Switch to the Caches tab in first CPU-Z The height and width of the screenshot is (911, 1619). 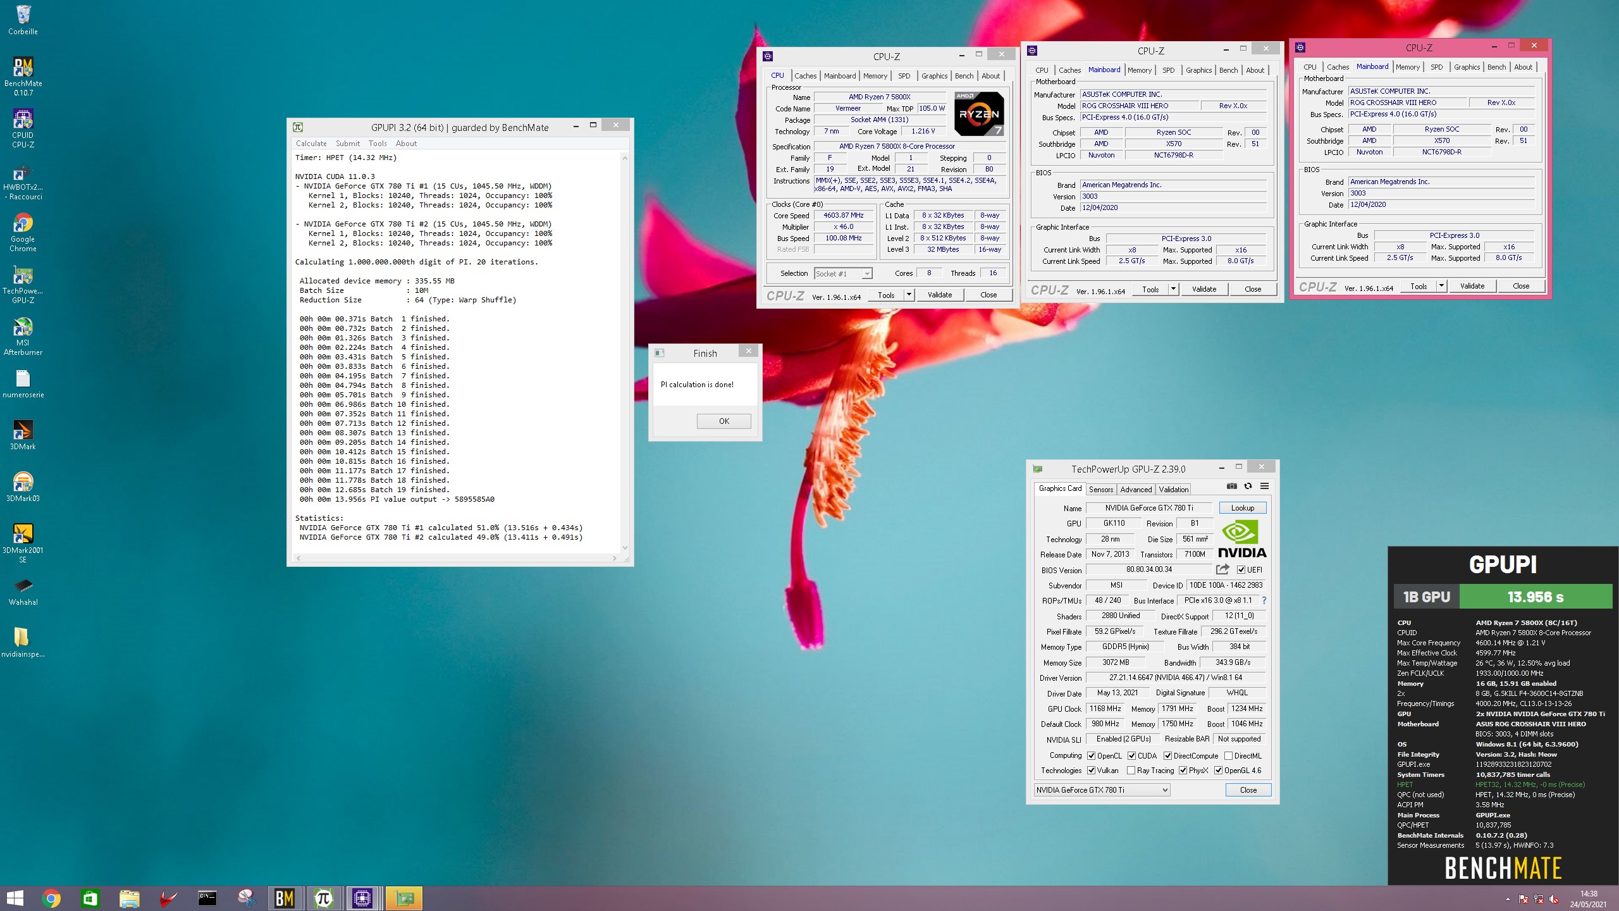pos(805,76)
